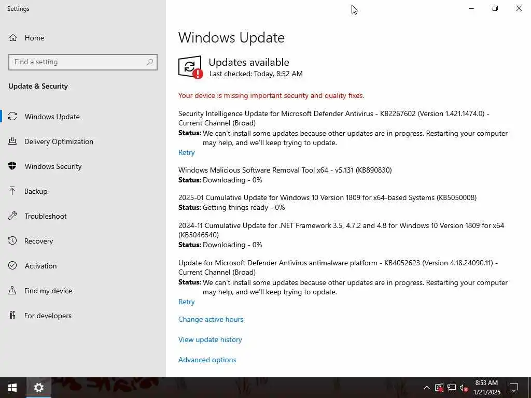Restore down the Settings window

(495, 8)
